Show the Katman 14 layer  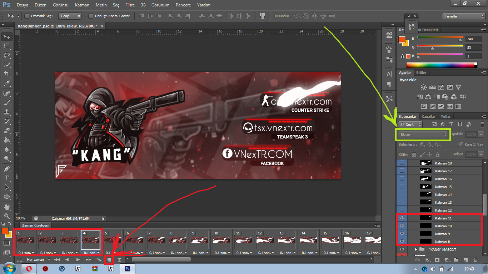[402, 194]
